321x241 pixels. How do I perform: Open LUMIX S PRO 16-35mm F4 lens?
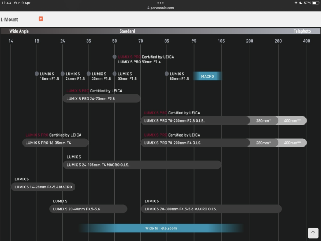pos(55,143)
